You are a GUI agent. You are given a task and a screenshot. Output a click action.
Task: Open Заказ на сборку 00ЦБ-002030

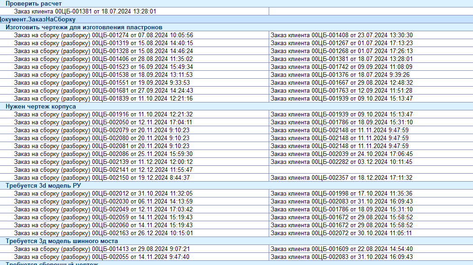[104, 202]
